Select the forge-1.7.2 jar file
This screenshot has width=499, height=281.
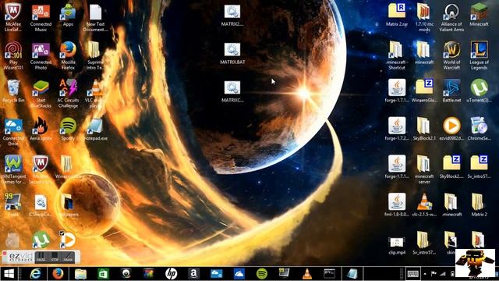point(397,129)
